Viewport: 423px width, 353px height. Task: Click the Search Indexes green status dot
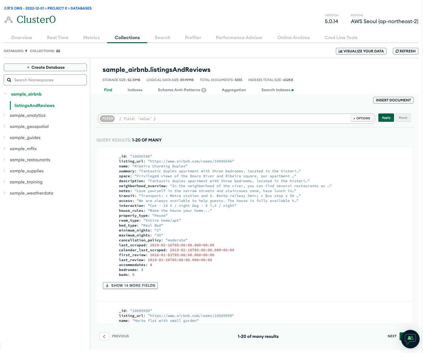tap(292, 90)
